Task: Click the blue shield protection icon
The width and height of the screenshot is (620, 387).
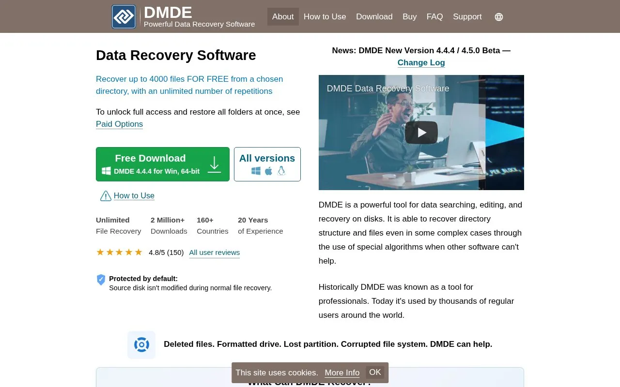Action: tap(101, 280)
